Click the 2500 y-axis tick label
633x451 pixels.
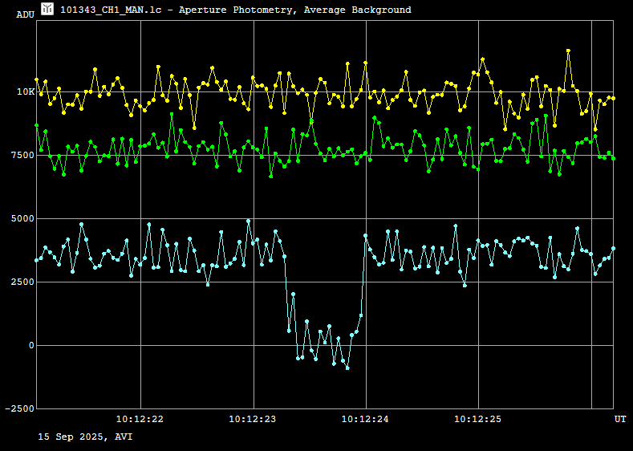click(x=22, y=282)
